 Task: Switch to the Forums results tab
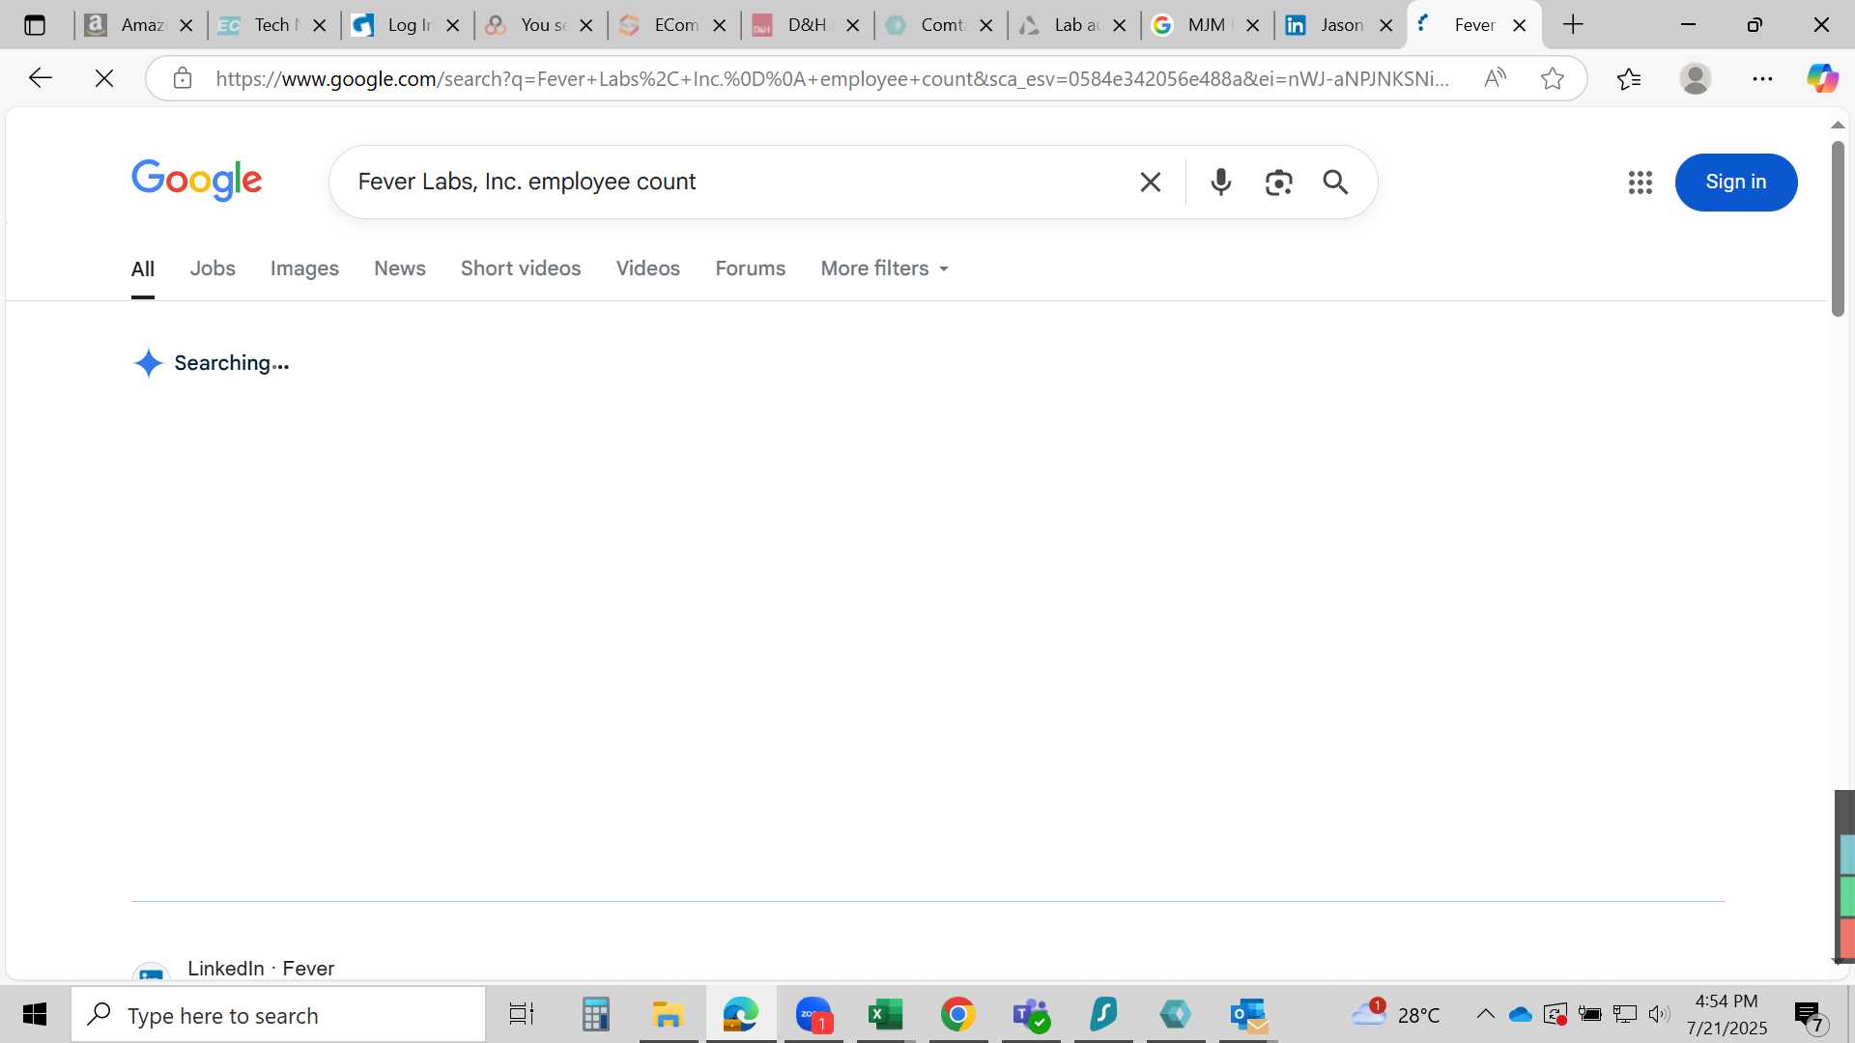751,268
